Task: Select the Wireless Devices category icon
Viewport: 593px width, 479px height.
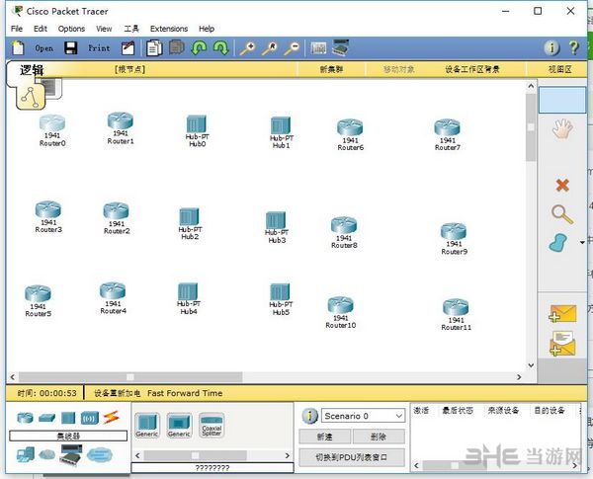Action: tap(90, 418)
